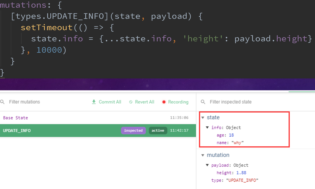Collapse the info Object node
Viewport: 315px width, 189px height.
point(207,128)
